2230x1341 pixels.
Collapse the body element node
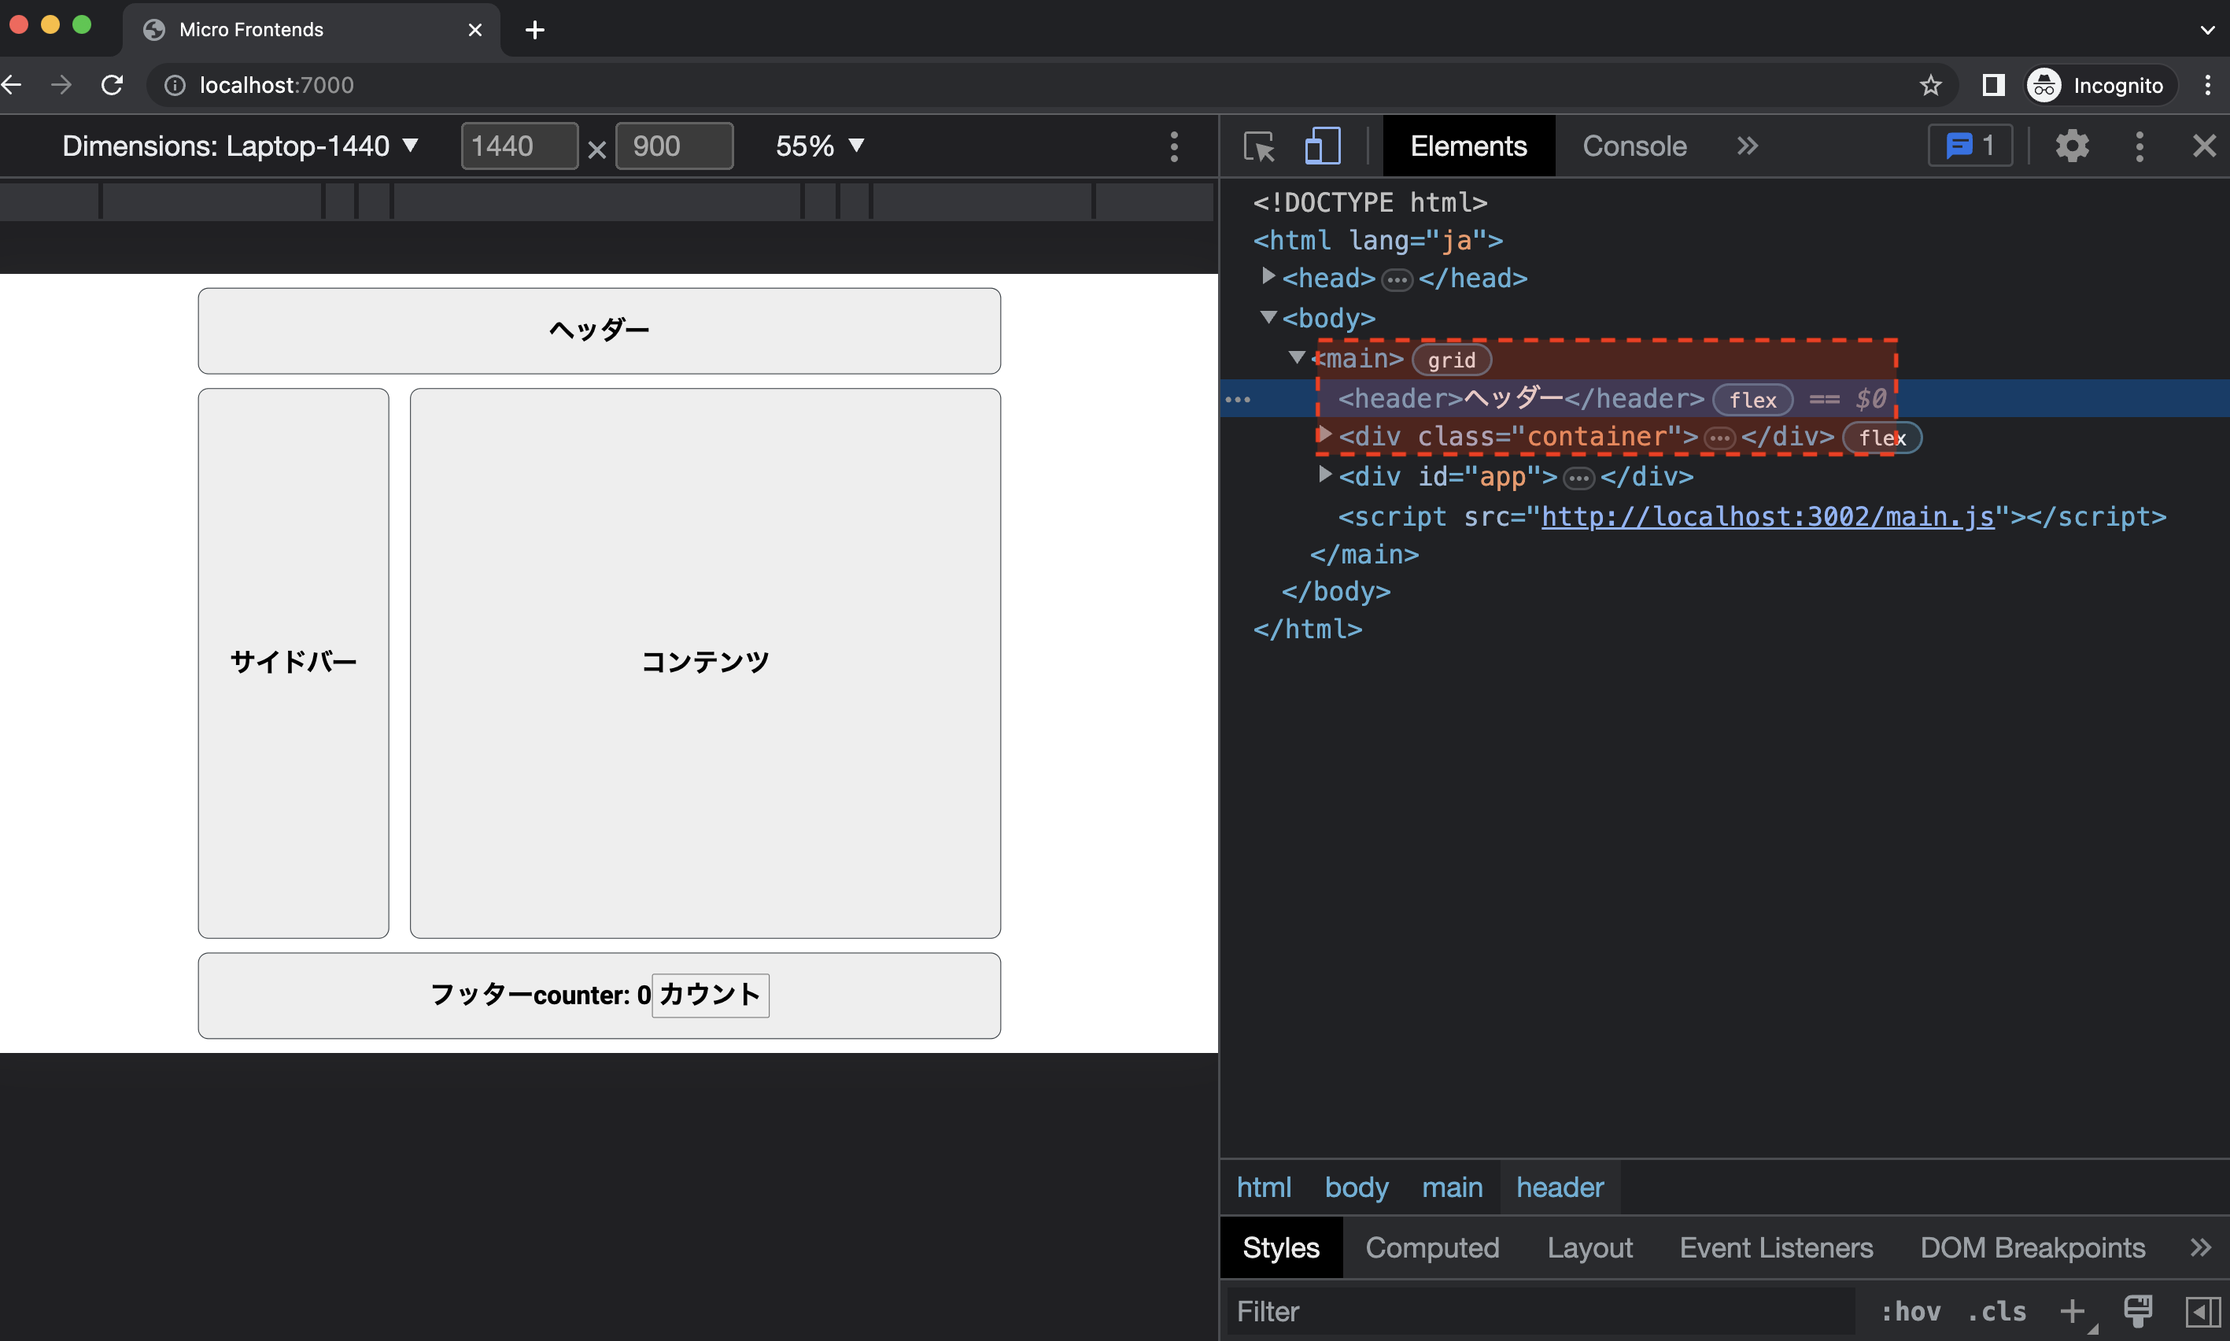coord(1268,317)
